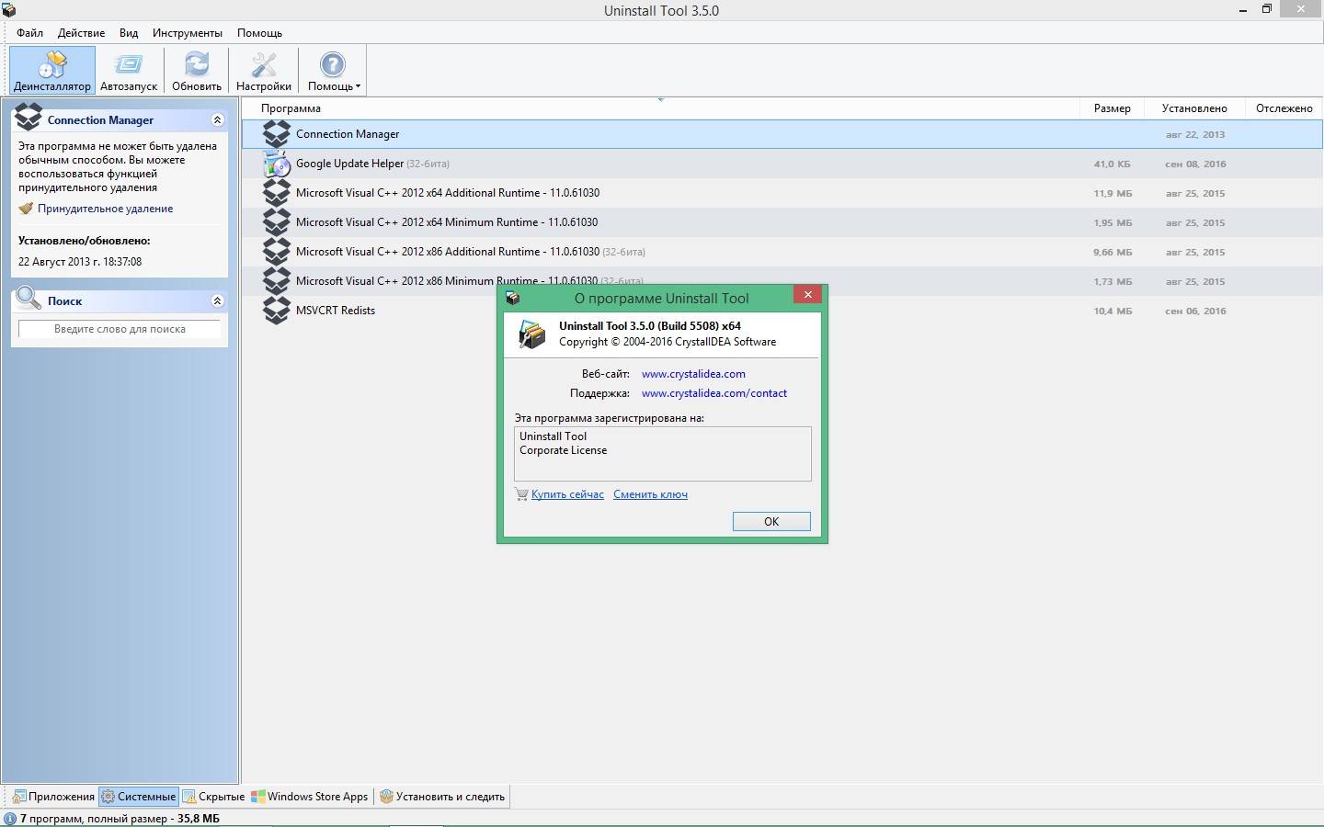Collapse the Поиск search panel

point(217,300)
